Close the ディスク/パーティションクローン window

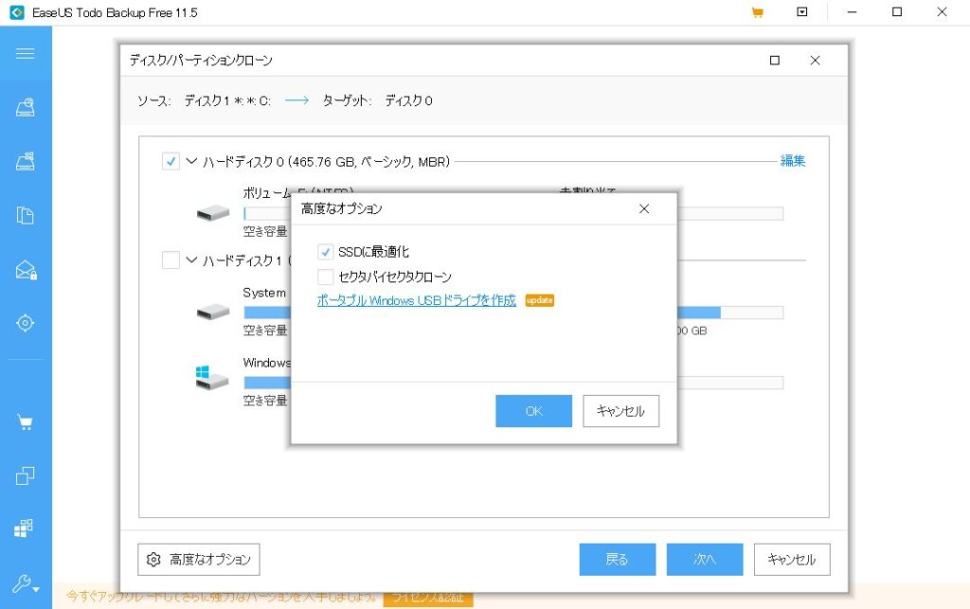pos(815,60)
